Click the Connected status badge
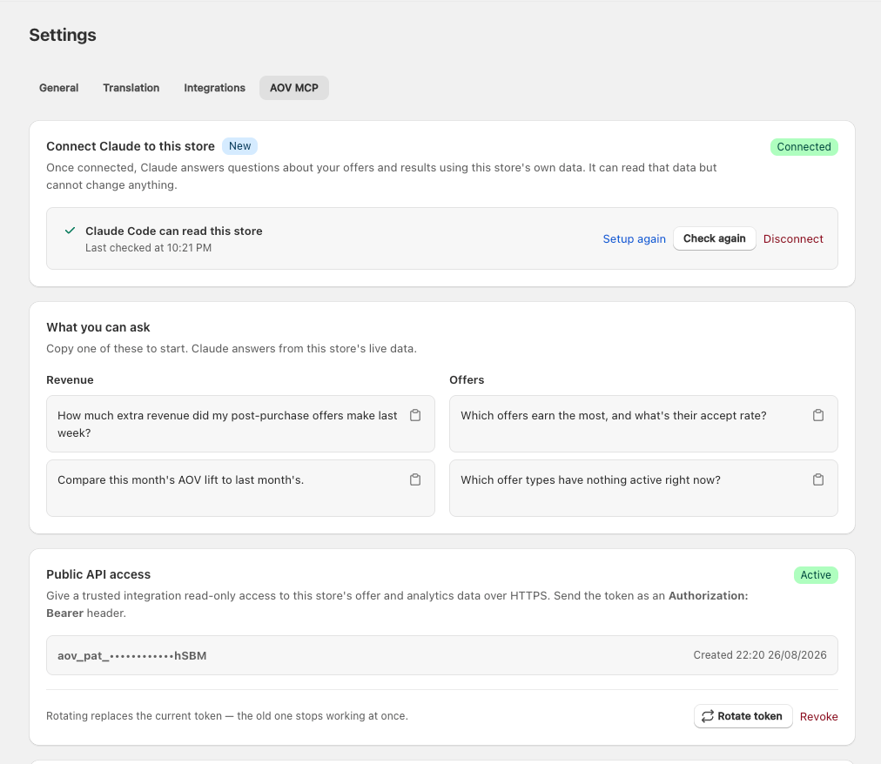 click(804, 146)
